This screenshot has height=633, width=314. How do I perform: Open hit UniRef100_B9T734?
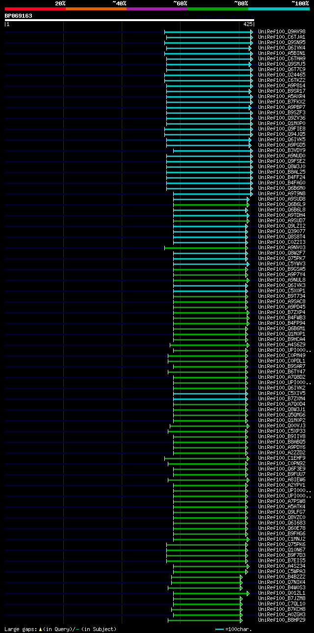[282, 296]
